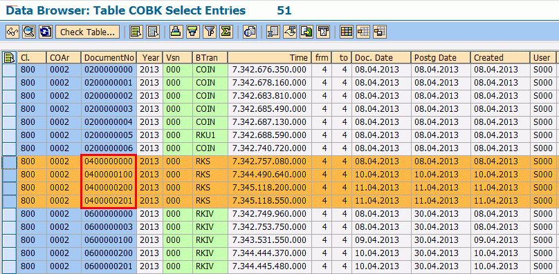This screenshot has height=274, width=559.
Task: Click document number 0200000003
Action: pos(109,109)
